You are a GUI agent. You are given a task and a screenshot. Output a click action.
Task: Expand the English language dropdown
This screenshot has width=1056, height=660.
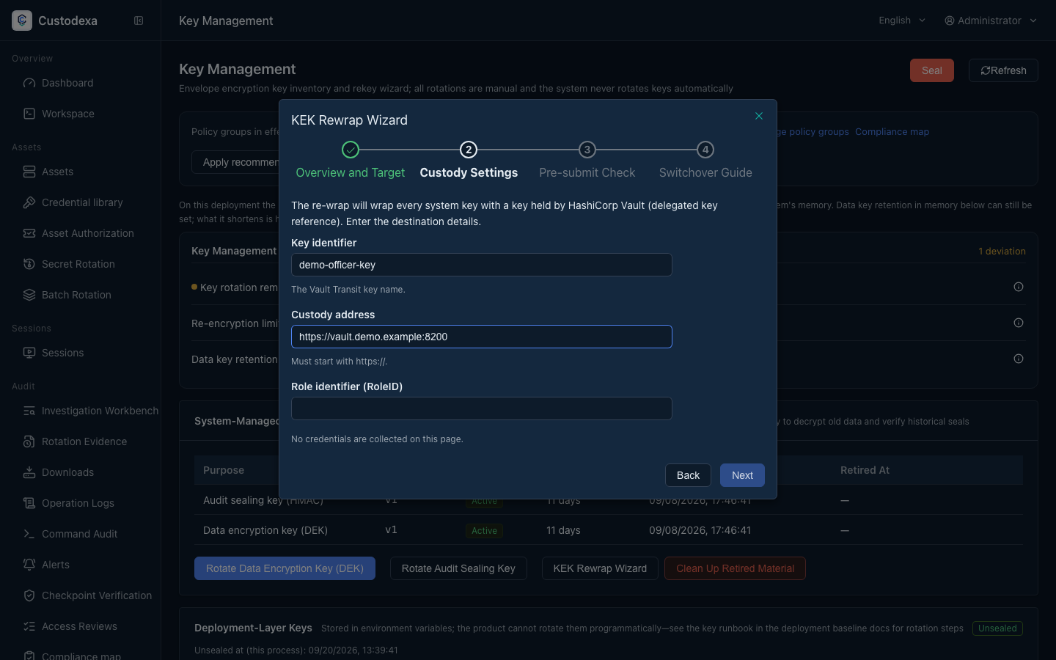click(903, 21)
